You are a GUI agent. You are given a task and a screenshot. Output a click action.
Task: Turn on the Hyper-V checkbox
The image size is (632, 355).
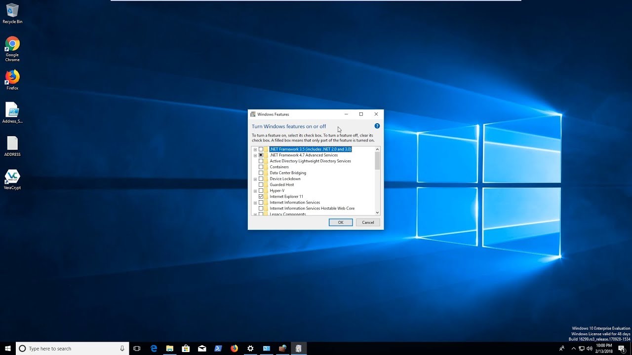pyautogui.click(x=261, y=191)
